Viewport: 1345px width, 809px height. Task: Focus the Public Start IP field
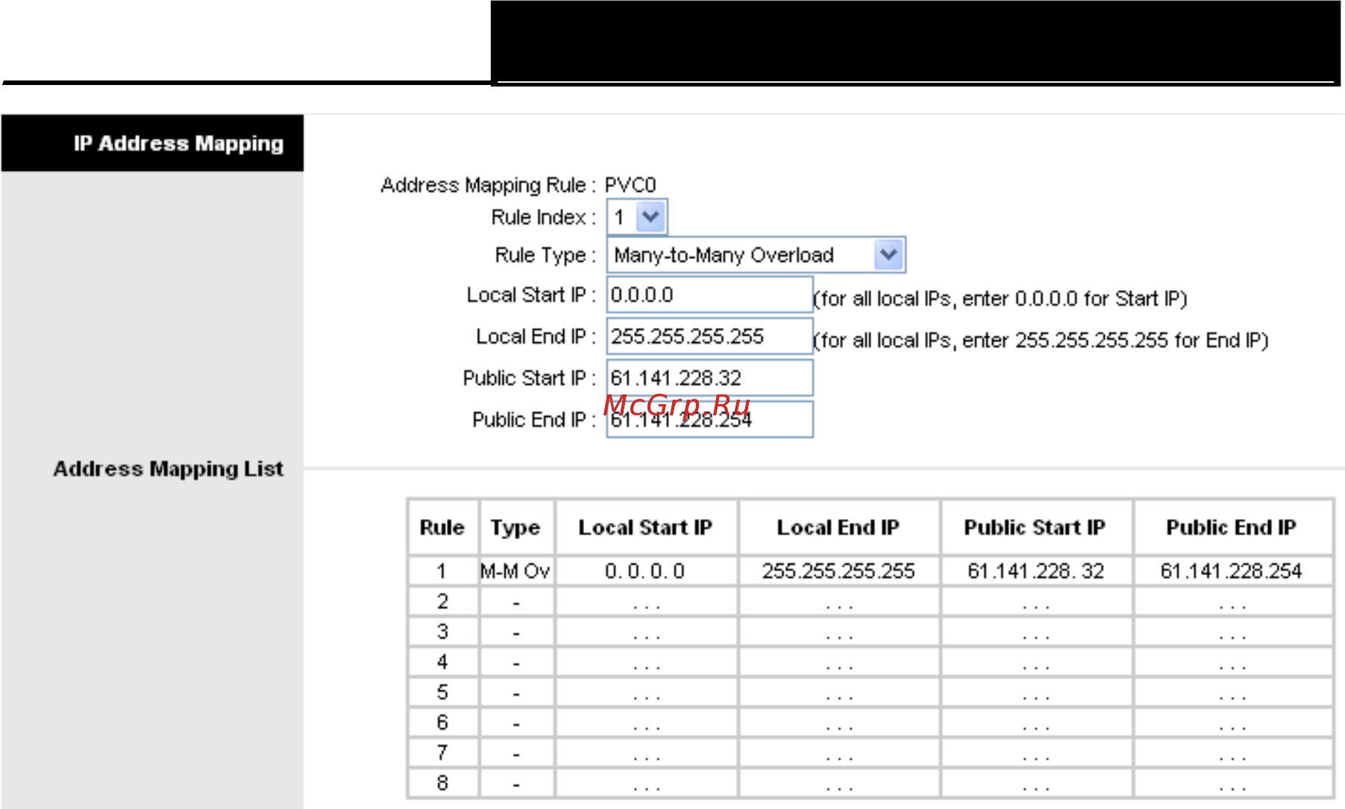pos(709,378)
